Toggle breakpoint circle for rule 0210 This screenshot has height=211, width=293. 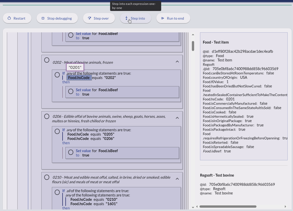tap(47, 177)
